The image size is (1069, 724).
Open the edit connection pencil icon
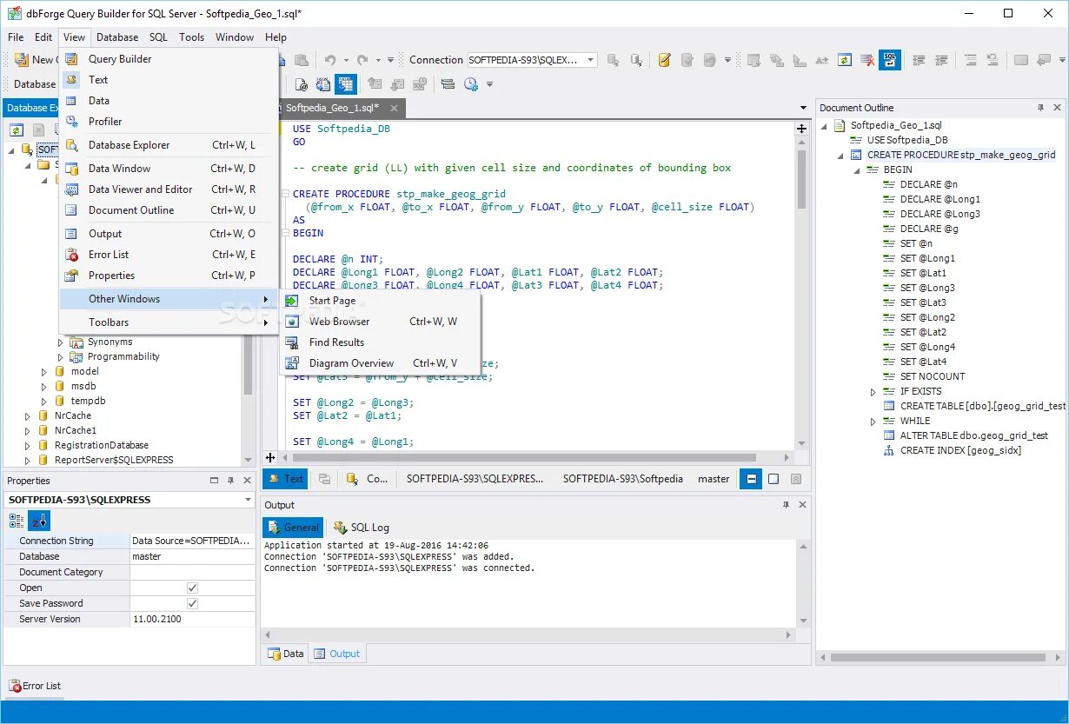point(665,59)
